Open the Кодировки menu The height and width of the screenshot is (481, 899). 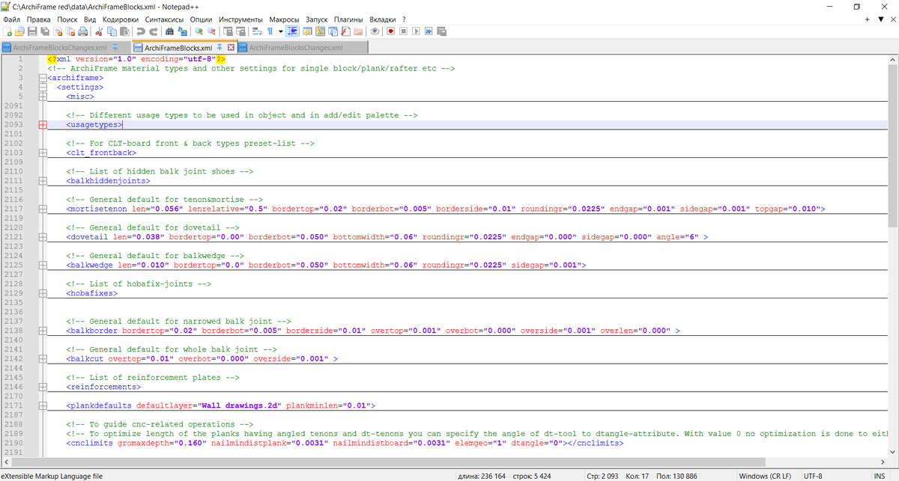pos(119,19)
